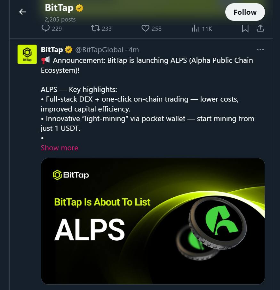Open the three-dot more options menu
This screenshot has width=280, height=290.
coord(260,50)
